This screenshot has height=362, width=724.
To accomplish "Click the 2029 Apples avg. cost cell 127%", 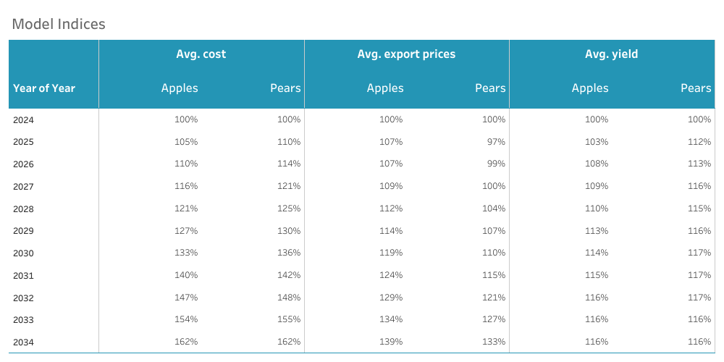I will click(x=186, y=231).
